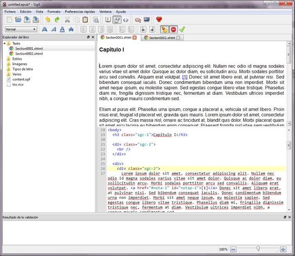Open the Normal heading style dropdown

tap(21, 29)
